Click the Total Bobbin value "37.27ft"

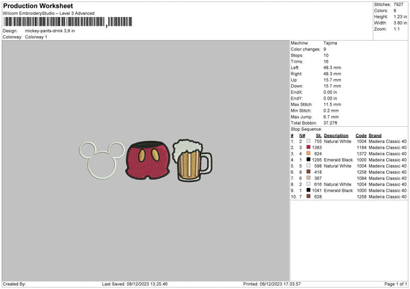tap(330, 123)
